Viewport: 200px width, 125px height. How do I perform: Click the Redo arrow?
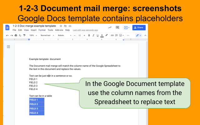click(x=12, y=35)
